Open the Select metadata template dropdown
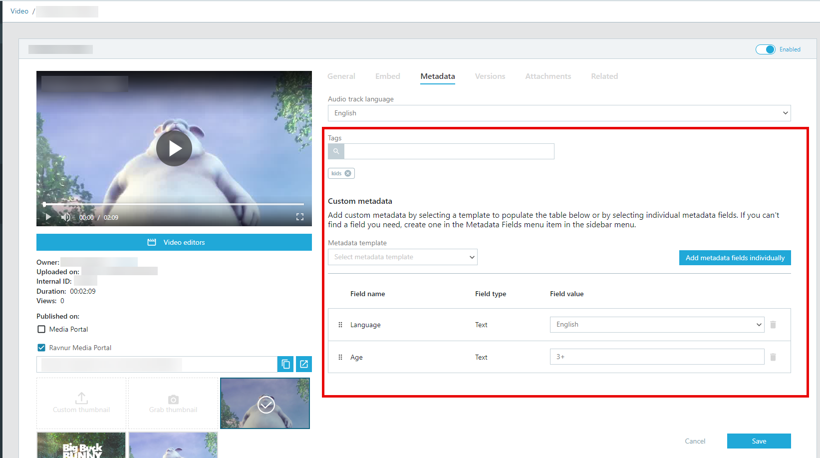This screenshot has width=820, height=458. click(x=403, y=257)
